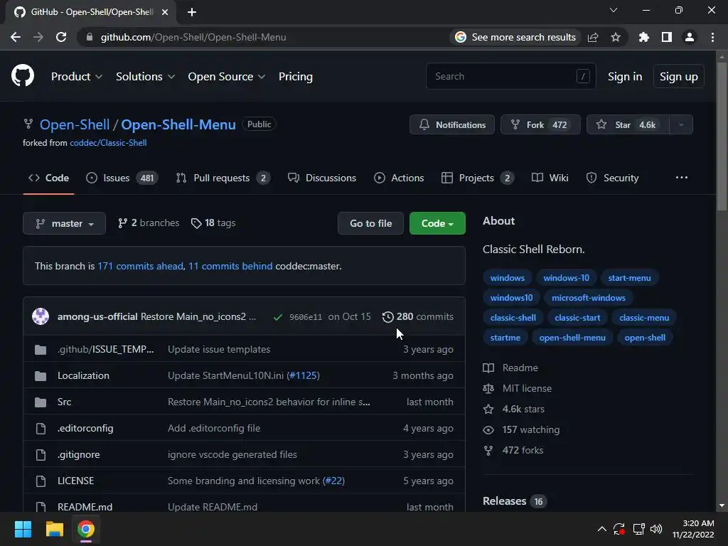Open the star lists dropdown arrow
728x546 pixels.
pos(681,124)
